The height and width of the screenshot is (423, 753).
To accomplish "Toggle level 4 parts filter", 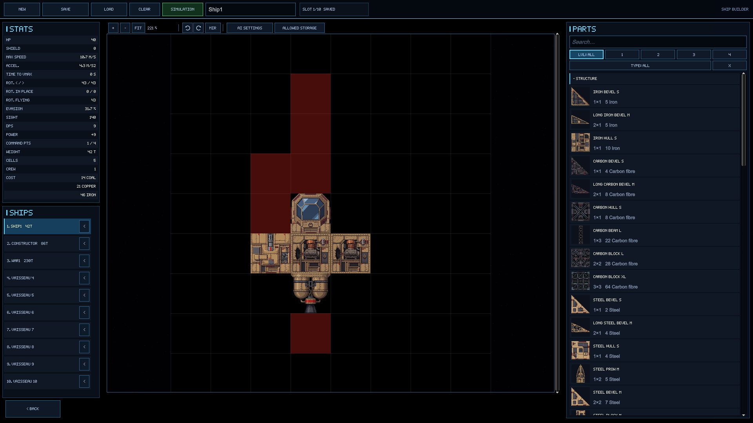I will pyautogui.click(x=729, y=54).
